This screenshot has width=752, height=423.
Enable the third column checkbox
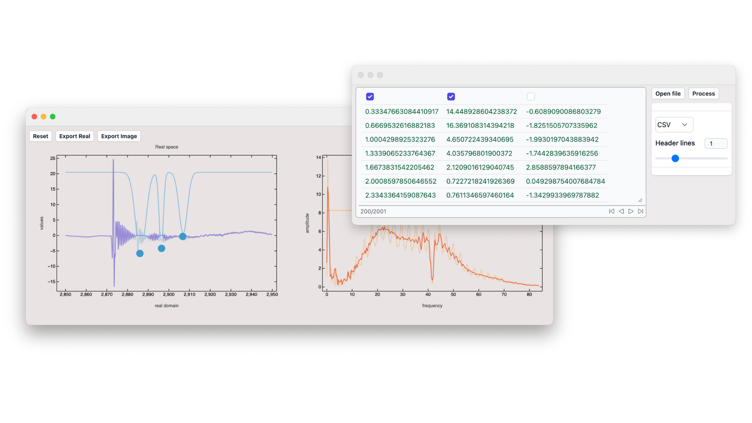(x=531, y=96)
